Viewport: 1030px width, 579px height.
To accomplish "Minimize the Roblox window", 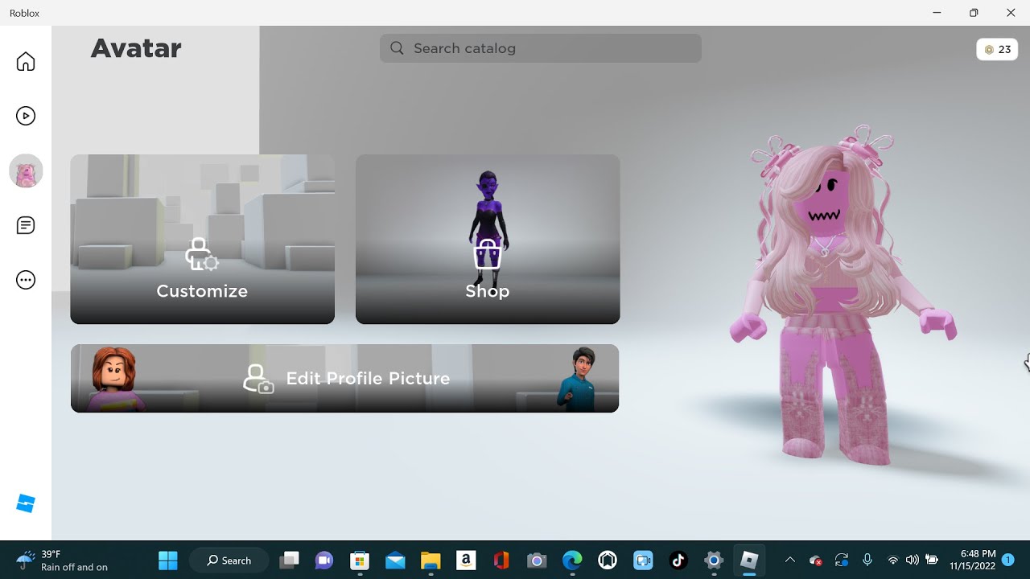I will (x=937, y=13).
